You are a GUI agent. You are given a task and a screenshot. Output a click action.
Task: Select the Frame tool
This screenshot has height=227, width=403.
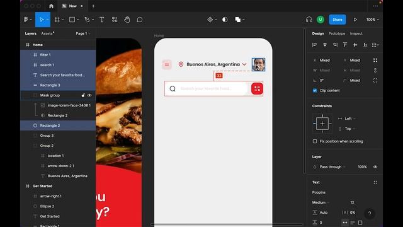57,20
